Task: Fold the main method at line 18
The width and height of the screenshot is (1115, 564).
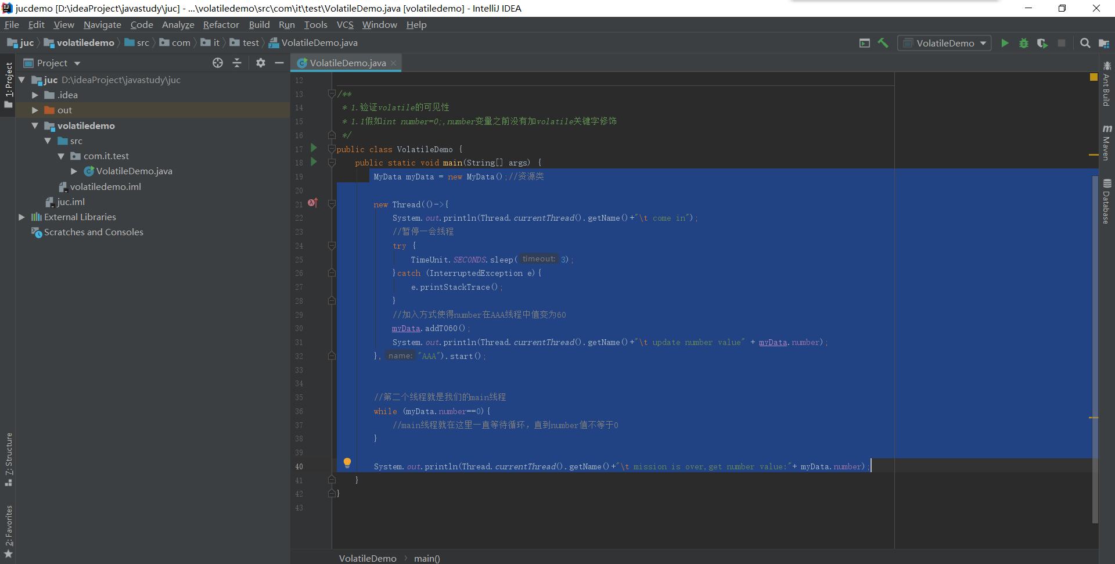Action: [x=332, y=163]
